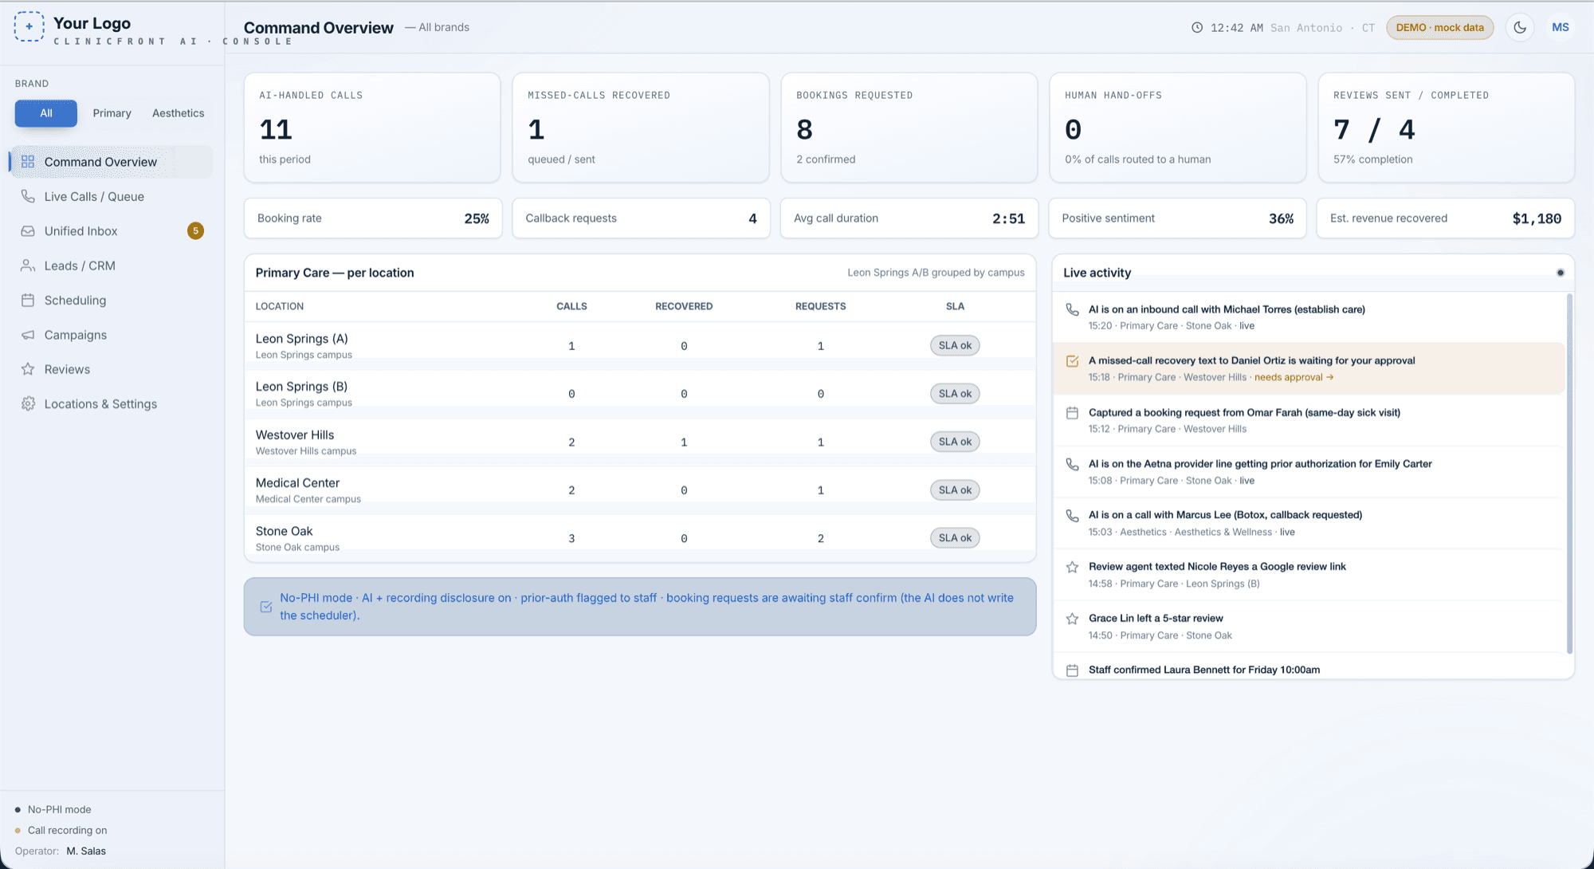This screenshot has width=1594, height=869.
Task: Click the calendar icon for Laura Bennett confirmation
Action: coord(1073,670)
